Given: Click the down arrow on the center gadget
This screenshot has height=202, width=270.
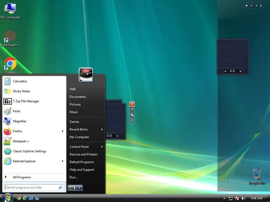Looking at the screenshot, I should 117,136.
